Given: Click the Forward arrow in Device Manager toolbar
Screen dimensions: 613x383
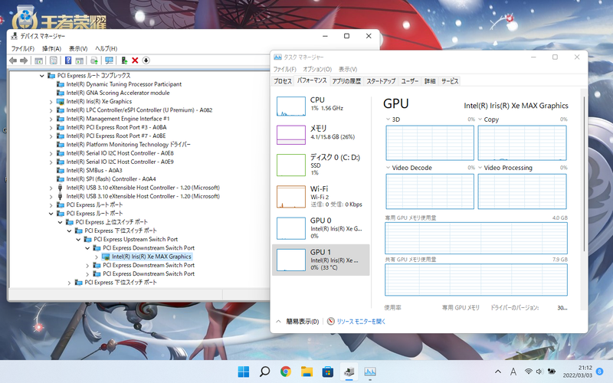Looking at the screenshot, I should point(24,61).
